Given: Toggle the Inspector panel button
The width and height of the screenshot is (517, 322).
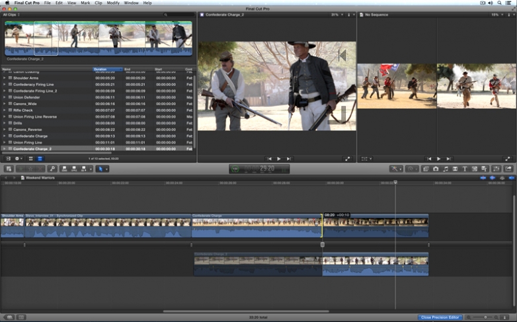Looking at the screenshot, I should click(x=496, y=169).
